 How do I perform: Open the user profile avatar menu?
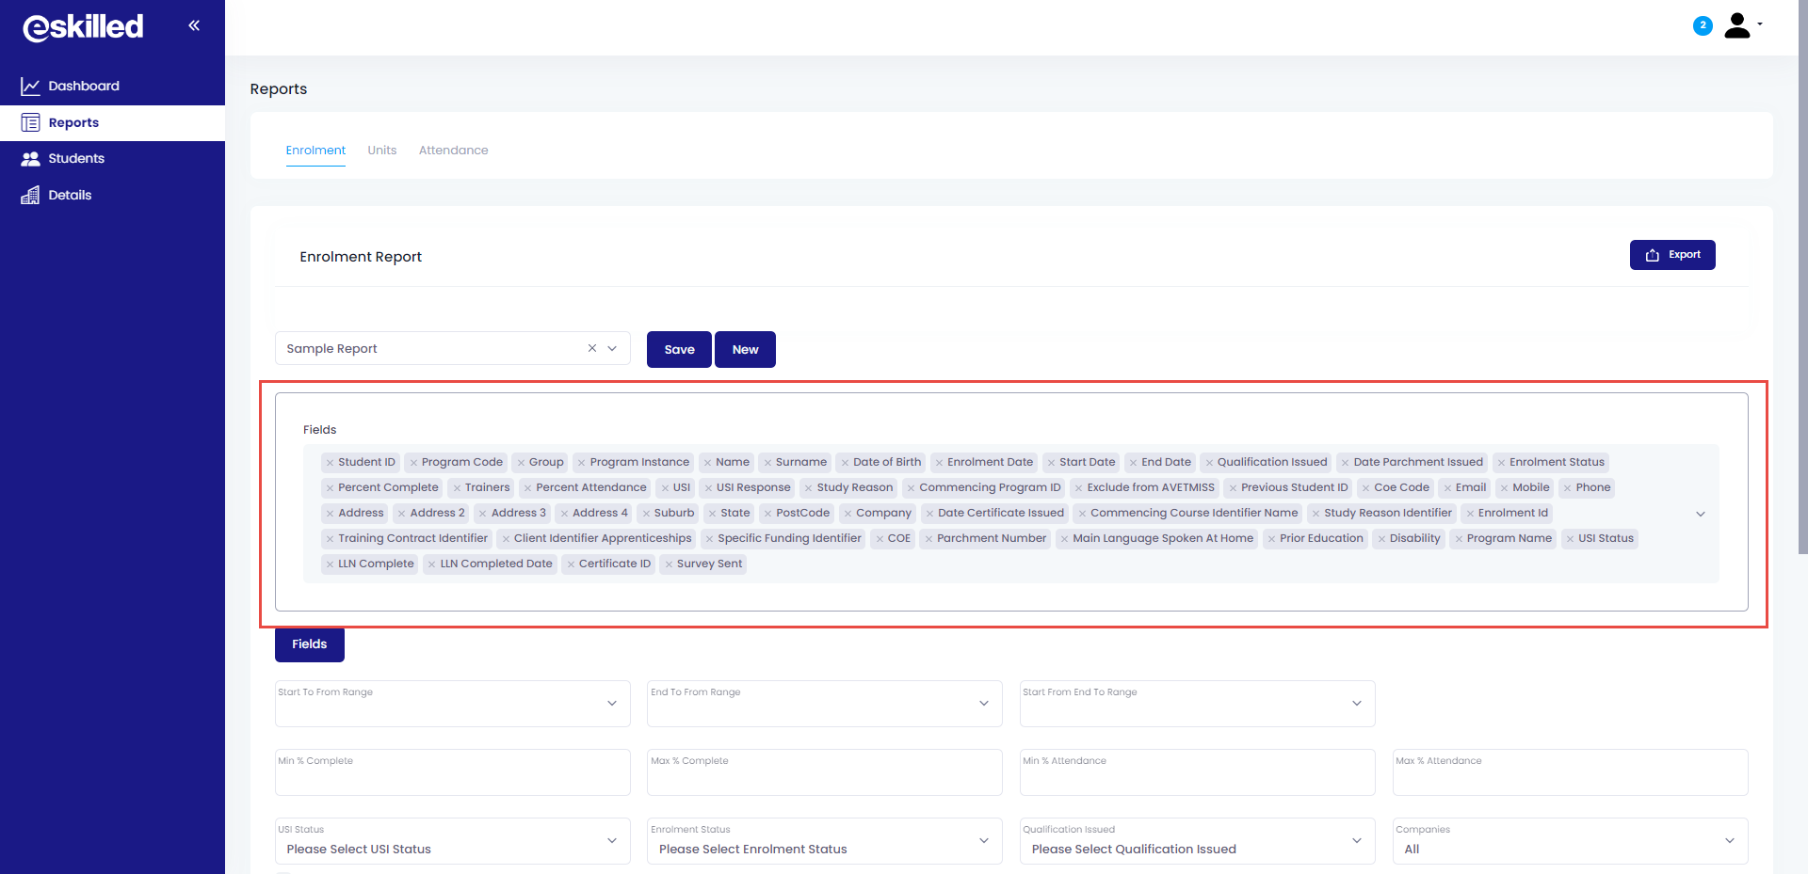click(1738, 25)
